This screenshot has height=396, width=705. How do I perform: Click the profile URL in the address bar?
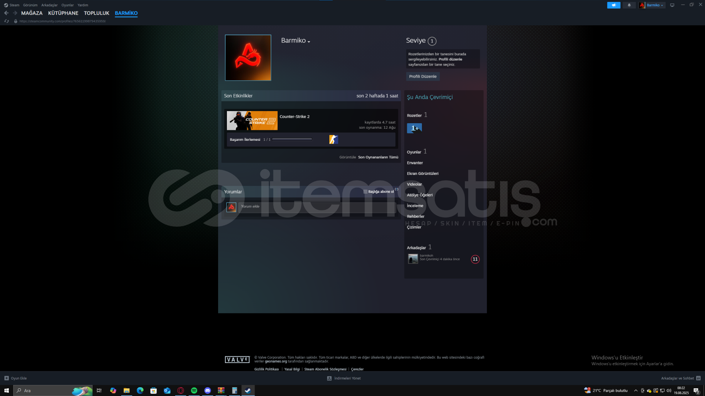pyautogui.click(x=62, y=21)
